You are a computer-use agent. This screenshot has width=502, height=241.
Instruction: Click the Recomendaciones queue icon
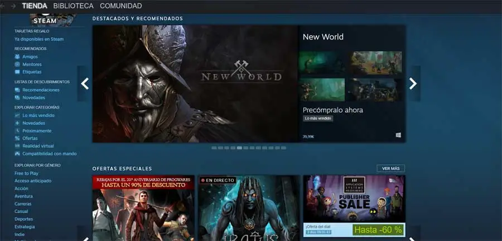pyautogui.click(x=17, y=90)
